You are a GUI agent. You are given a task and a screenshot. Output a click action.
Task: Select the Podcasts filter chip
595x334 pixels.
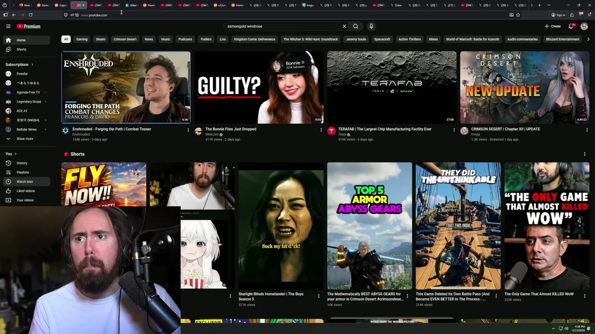tap(185, 39)
